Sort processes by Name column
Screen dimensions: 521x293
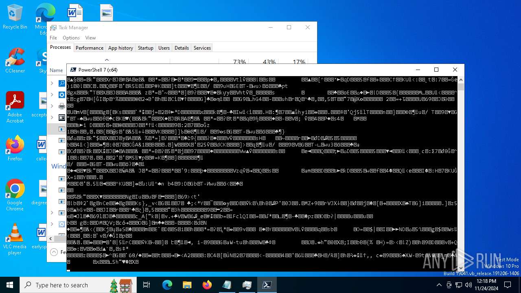57,70
